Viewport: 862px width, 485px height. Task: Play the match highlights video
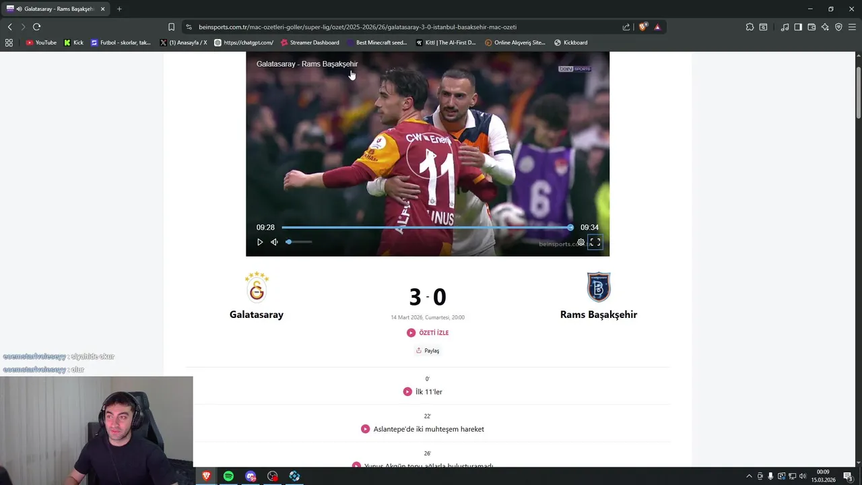coord(260,242)
